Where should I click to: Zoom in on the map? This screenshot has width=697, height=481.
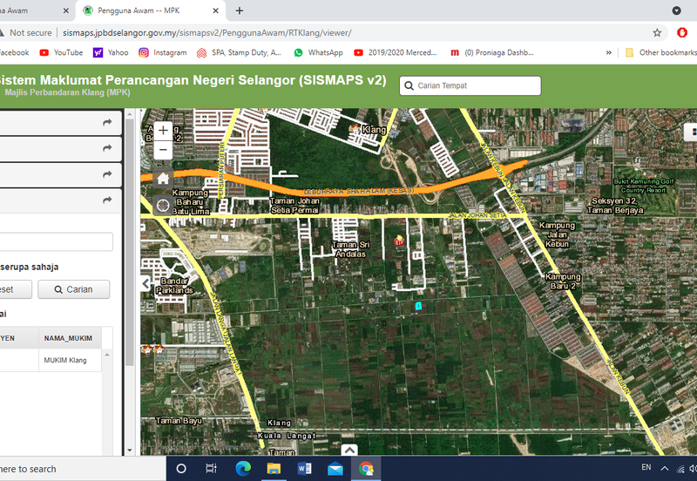point(163,131)
